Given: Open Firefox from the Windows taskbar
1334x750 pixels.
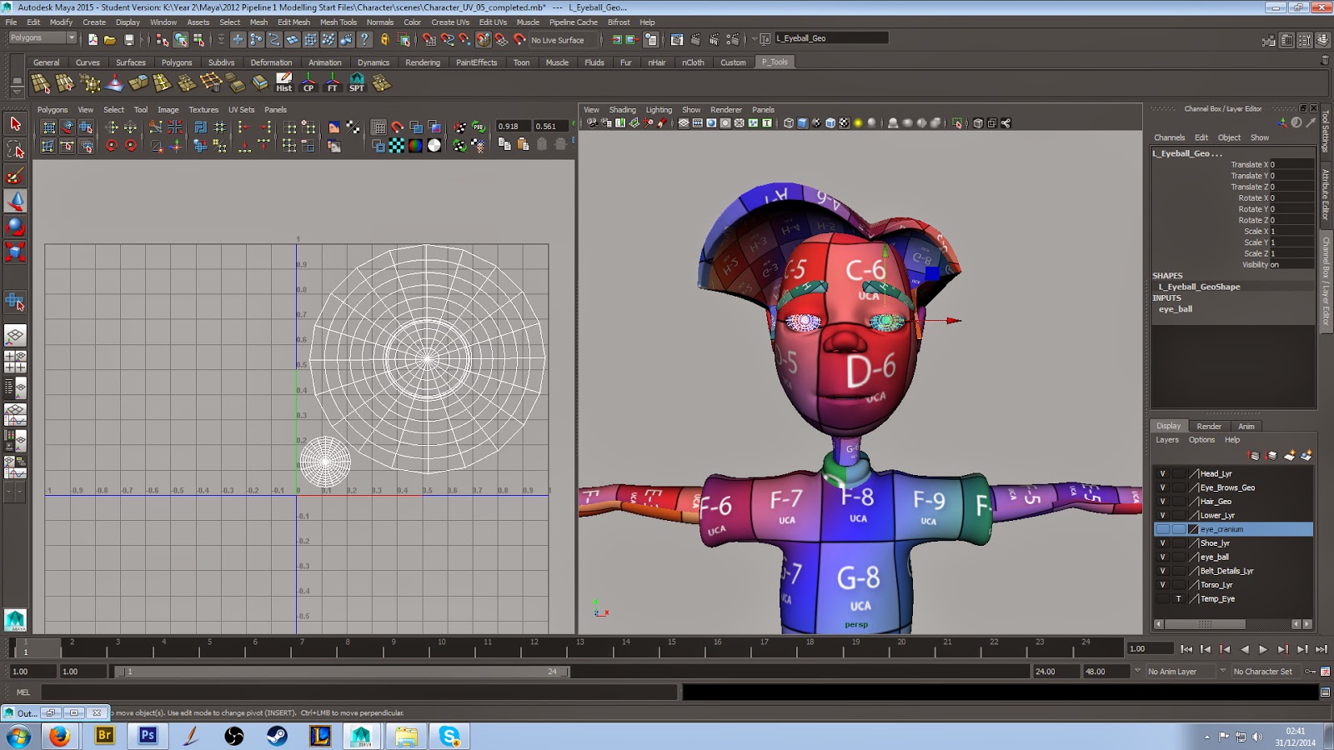Looking at the screenshot, I should click(58, 737).
